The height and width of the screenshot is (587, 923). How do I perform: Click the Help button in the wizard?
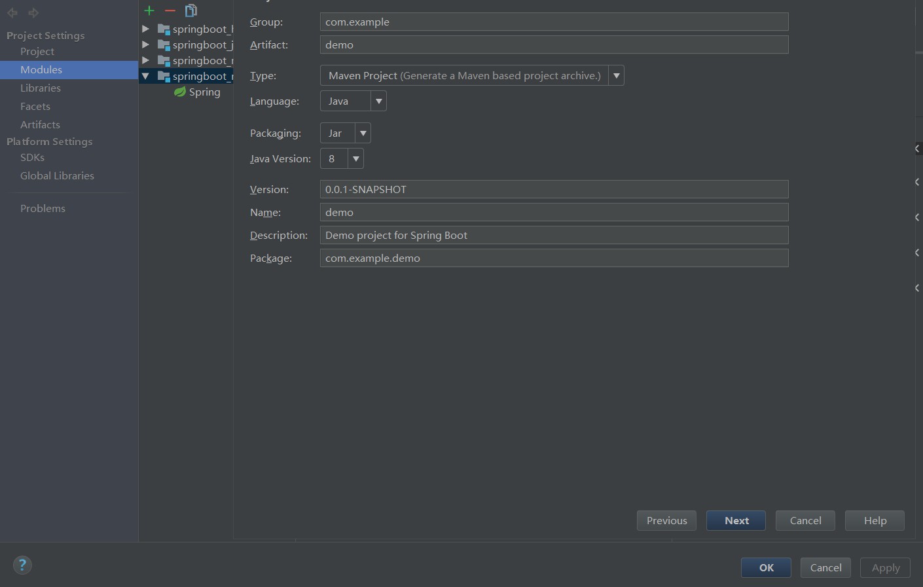pyautogui.click(x=875, y=521)
